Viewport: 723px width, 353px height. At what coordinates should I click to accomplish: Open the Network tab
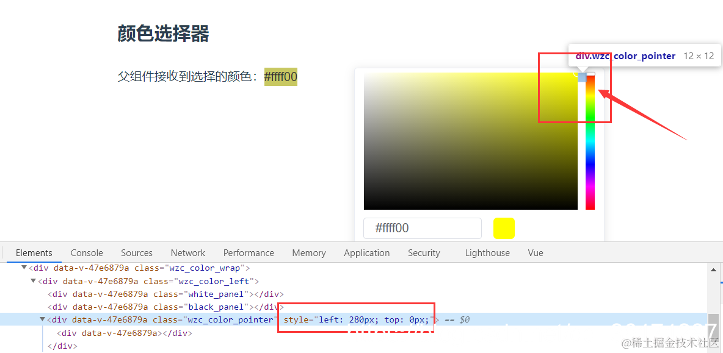(x=187, y=252)
